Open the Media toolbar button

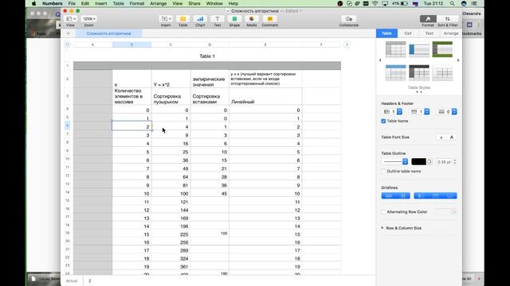point(252,19)
